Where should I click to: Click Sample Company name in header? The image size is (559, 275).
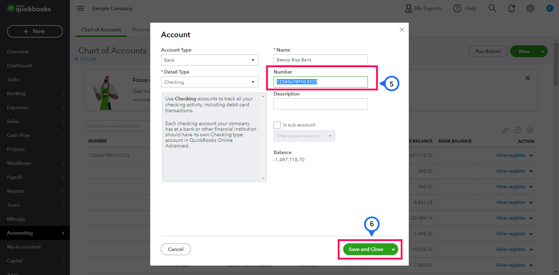click(112, 8)
